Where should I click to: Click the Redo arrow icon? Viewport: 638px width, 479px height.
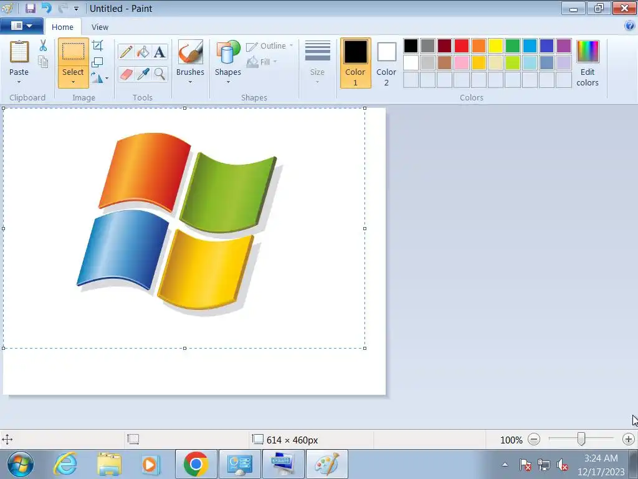coord(63,7)
